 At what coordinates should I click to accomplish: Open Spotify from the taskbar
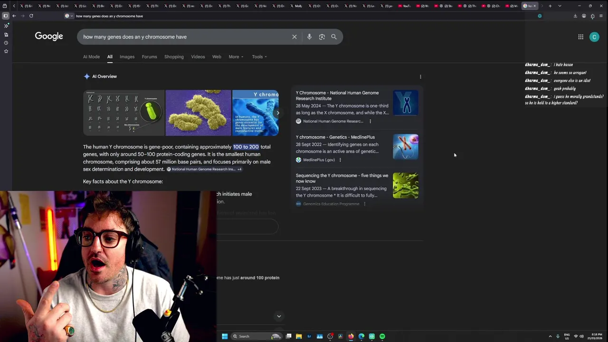382,336
